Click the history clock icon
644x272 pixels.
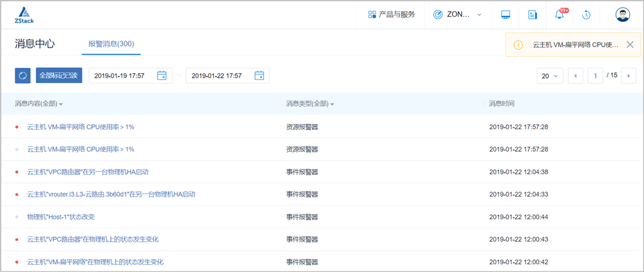pyautogui.click(x=586, y=15)
